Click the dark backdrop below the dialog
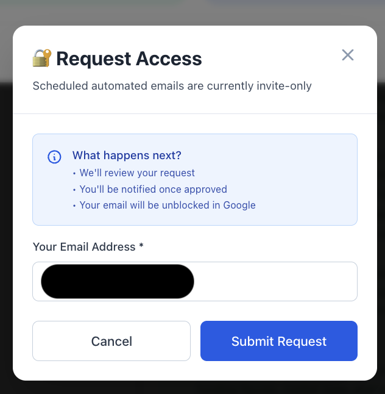The height and width of the screenshot is (394, 385). tap(192, 388)
